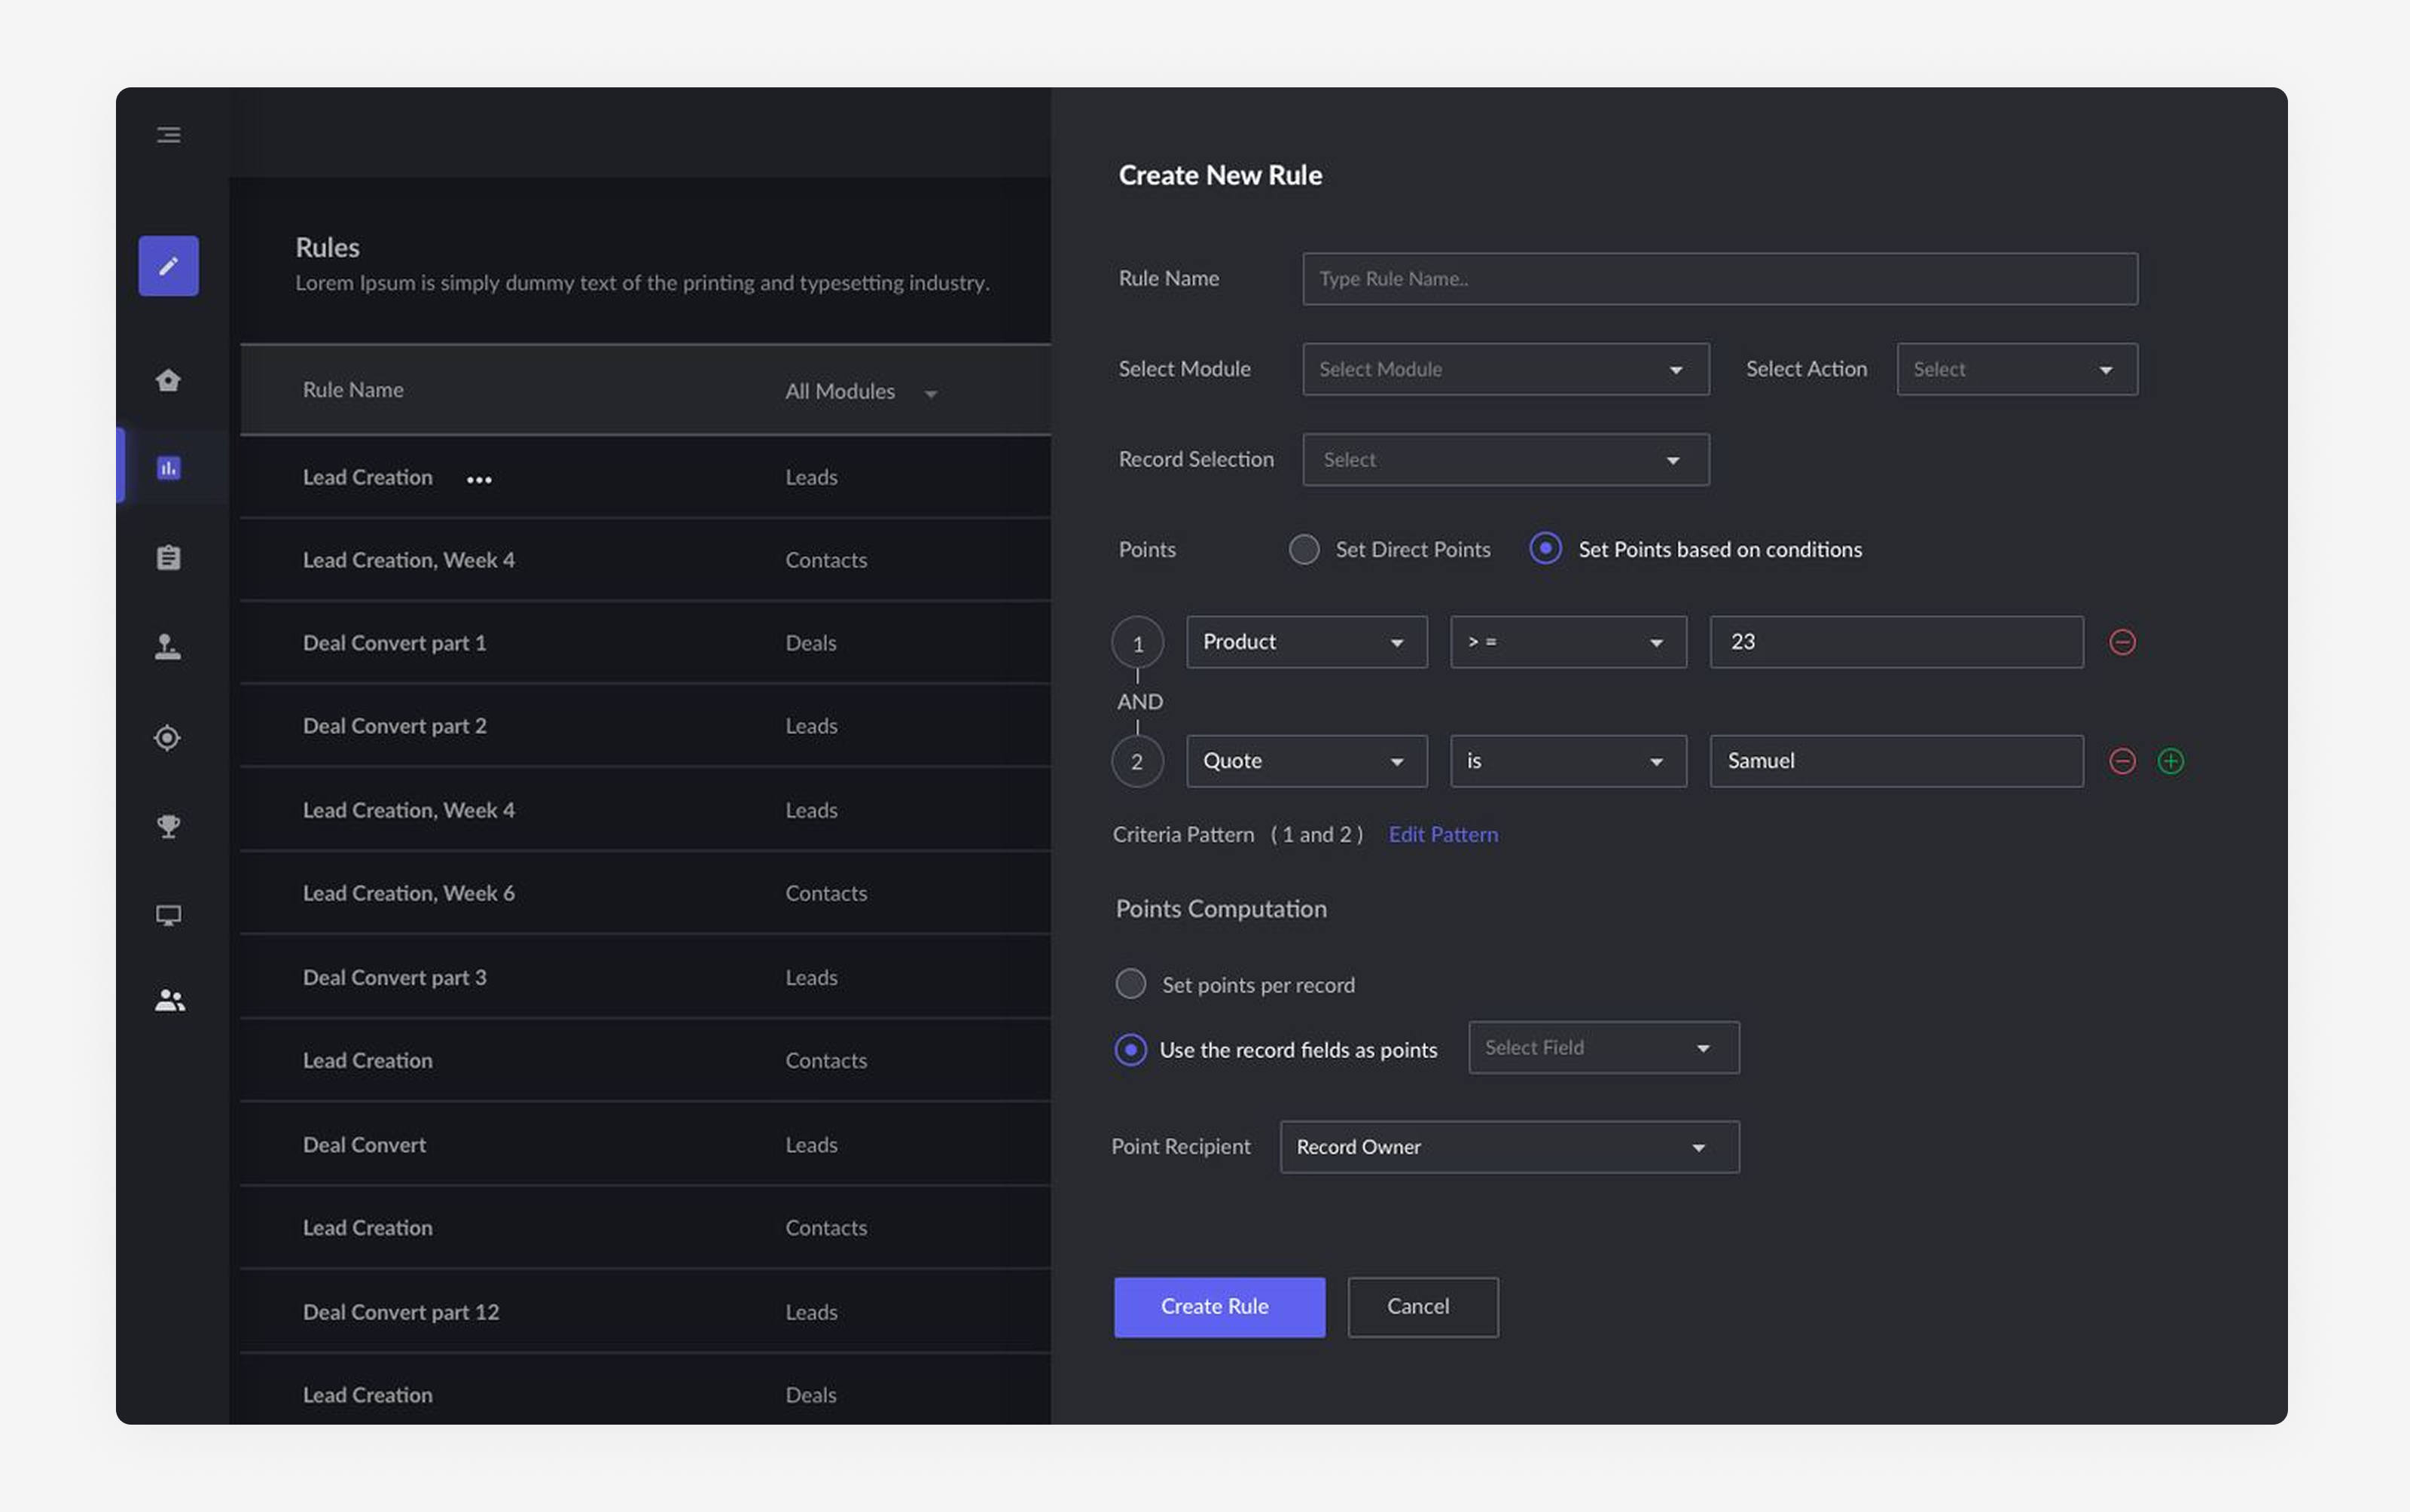The width and height of the screenshot is (2410, 1512).
Task: Expand the Record Selection dropdown
Action: (1505, 460)
